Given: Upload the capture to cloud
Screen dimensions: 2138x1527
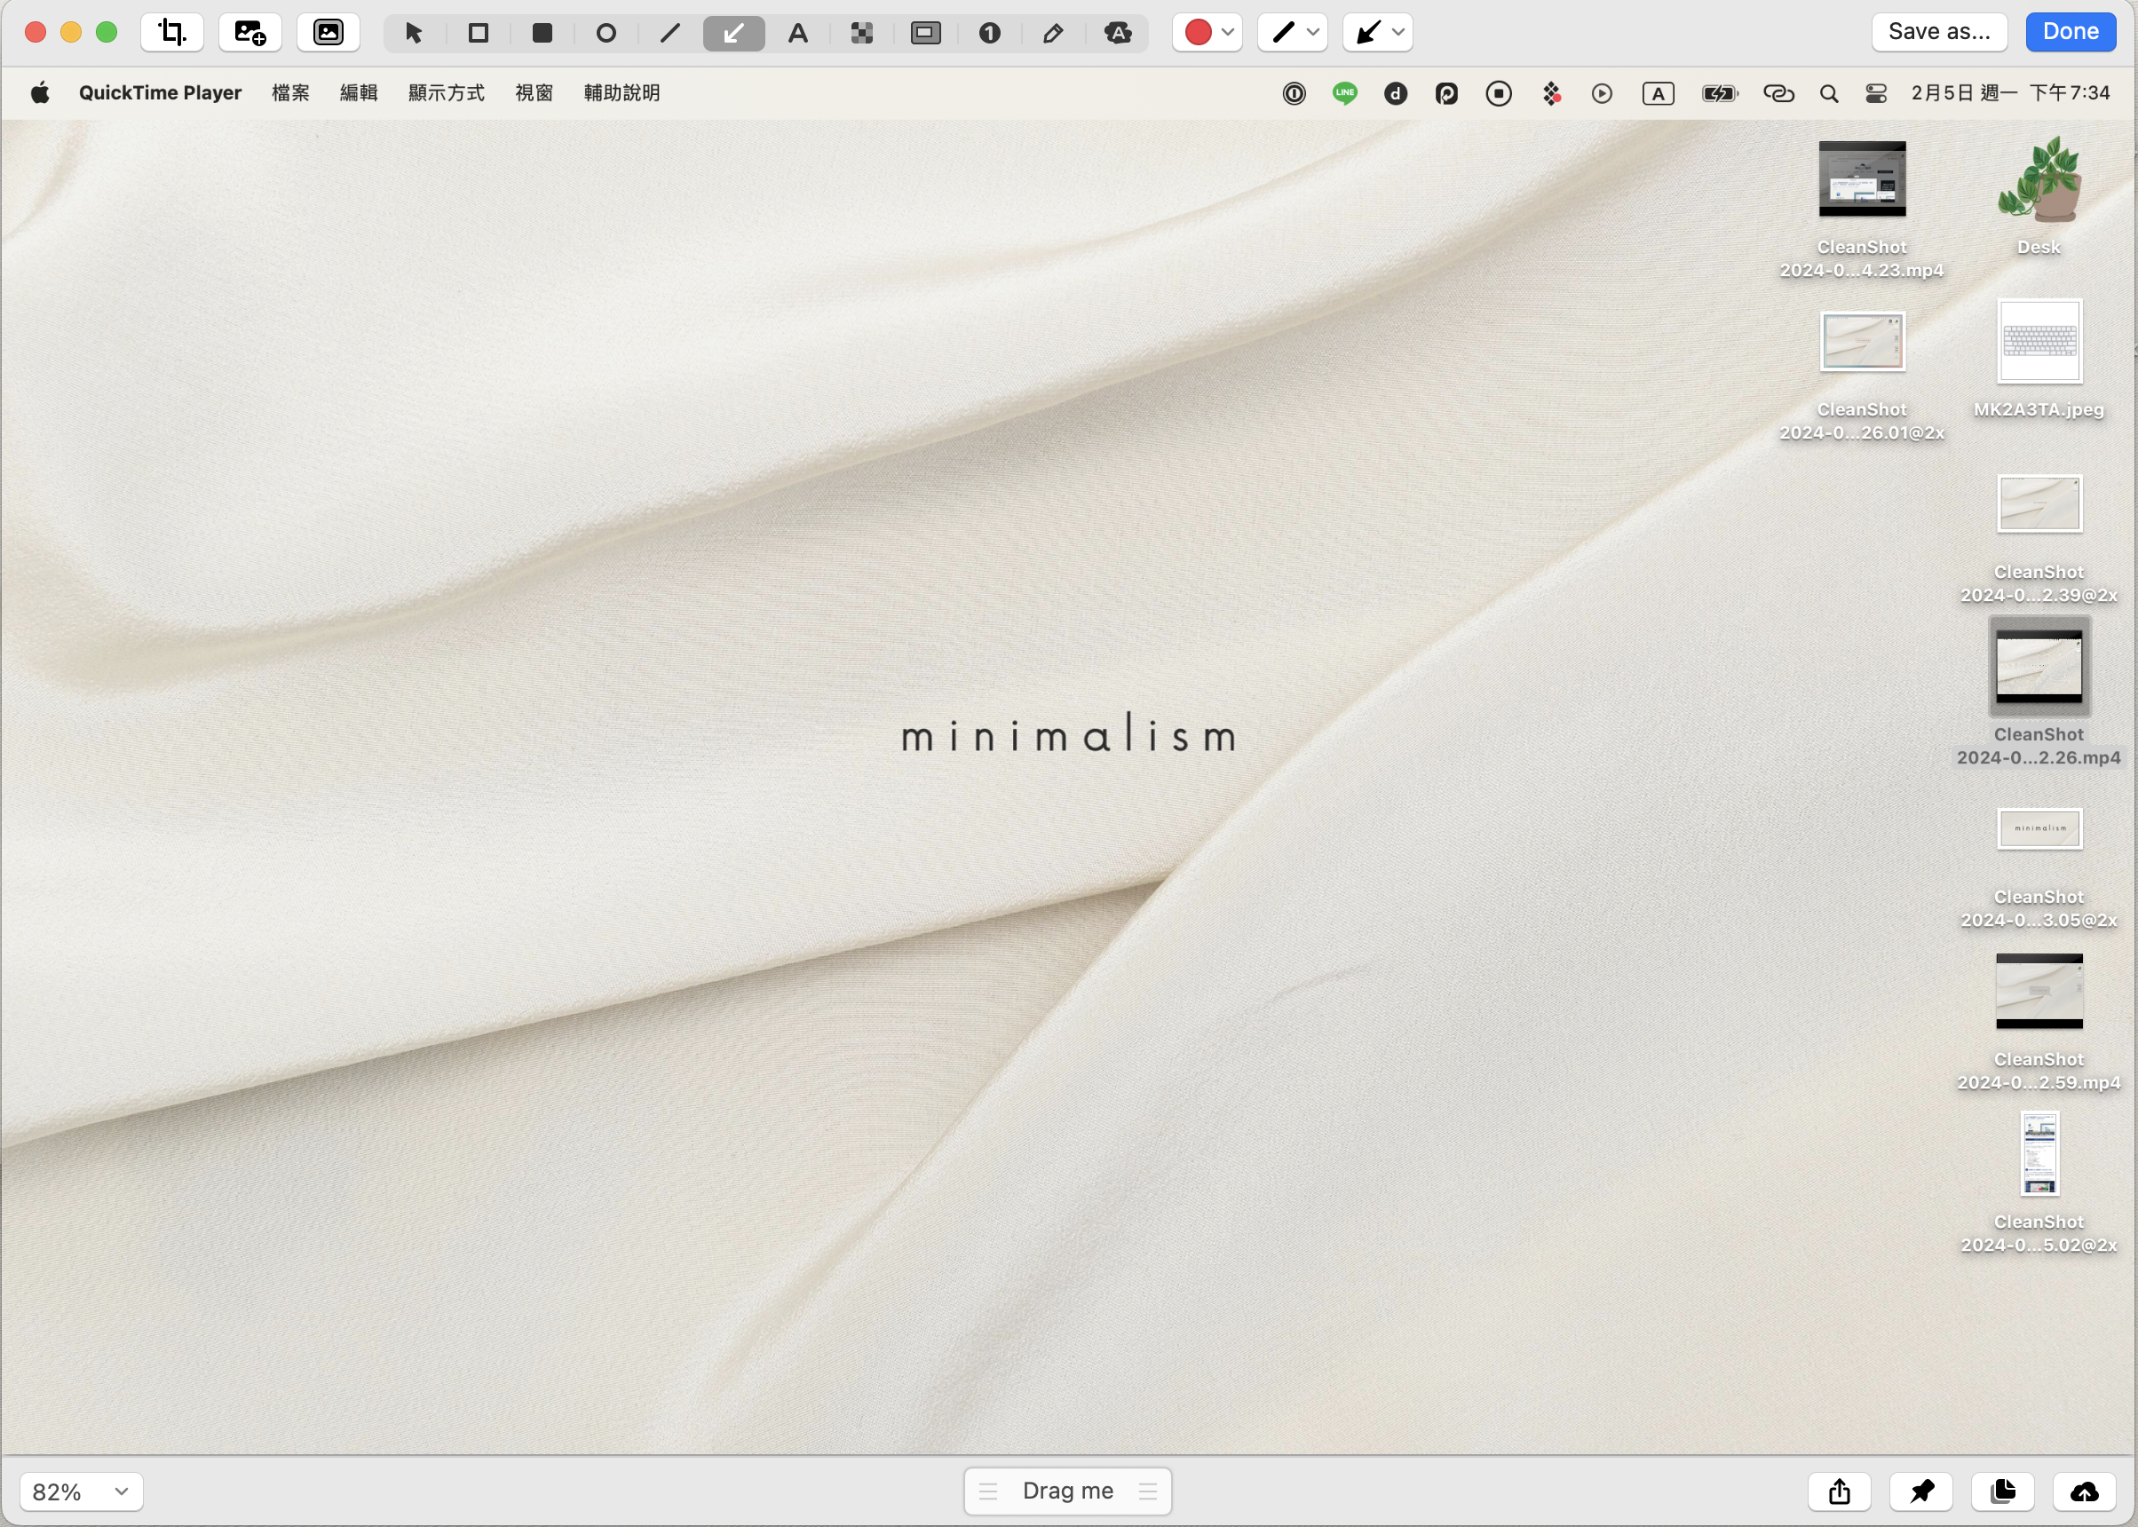Looking at the screenshot, I should pyautogui.click(x=2085, y=1491).
